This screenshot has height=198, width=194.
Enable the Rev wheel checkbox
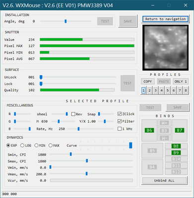(x=73, y=114)
